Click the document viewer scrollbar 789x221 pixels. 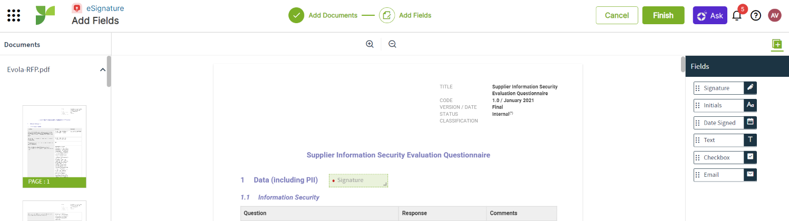click(x=683, y=64)
